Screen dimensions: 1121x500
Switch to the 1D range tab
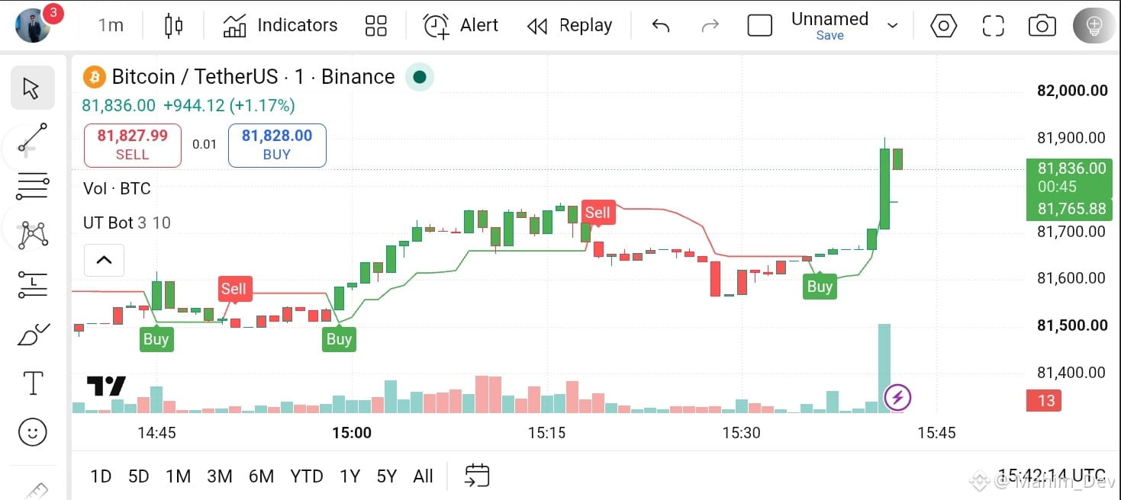(101, 476)
